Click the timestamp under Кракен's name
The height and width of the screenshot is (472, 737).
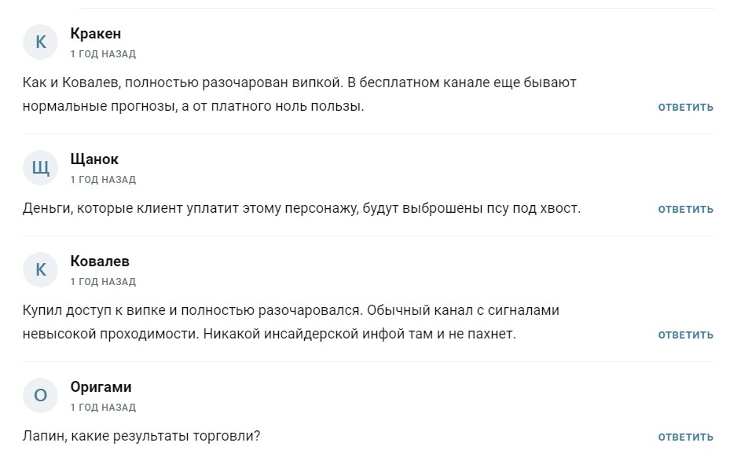[x=103, y=54]
